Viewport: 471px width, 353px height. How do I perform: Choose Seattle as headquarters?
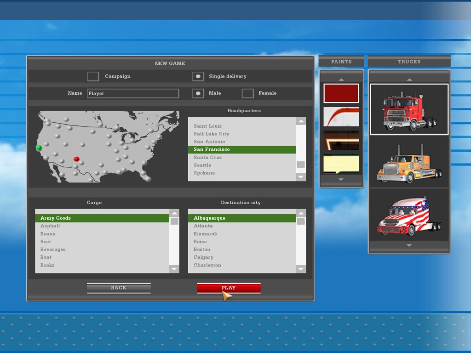242,165
